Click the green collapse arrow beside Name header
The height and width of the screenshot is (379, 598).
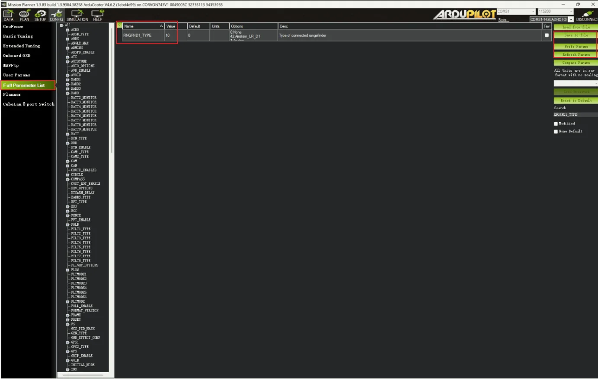[119, 25]
